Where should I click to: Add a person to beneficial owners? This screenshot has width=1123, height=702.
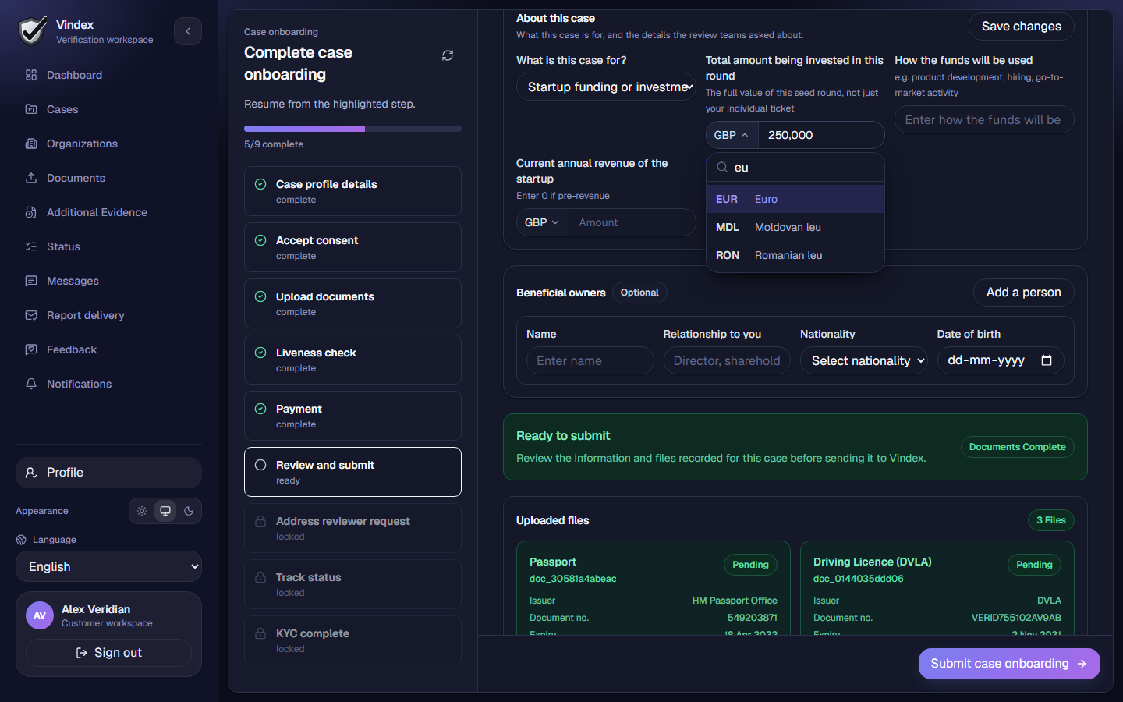(1023, 292)
